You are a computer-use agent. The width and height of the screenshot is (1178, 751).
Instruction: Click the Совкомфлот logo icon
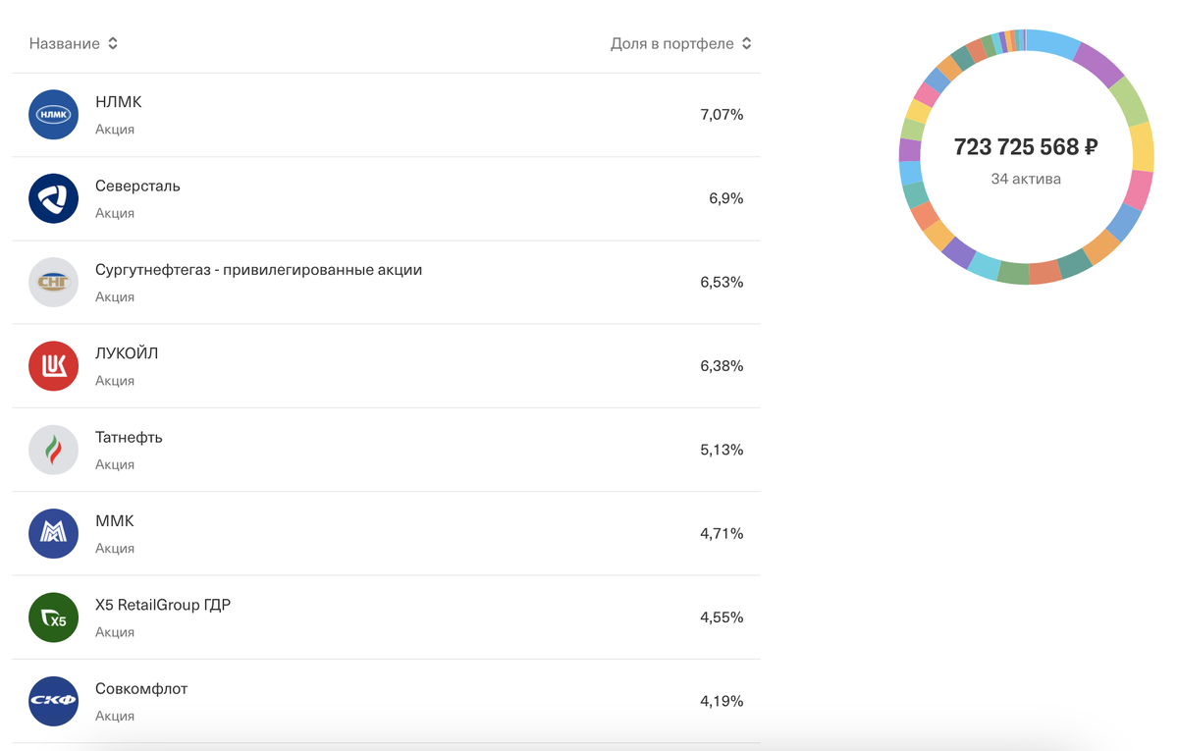[53, 701]
